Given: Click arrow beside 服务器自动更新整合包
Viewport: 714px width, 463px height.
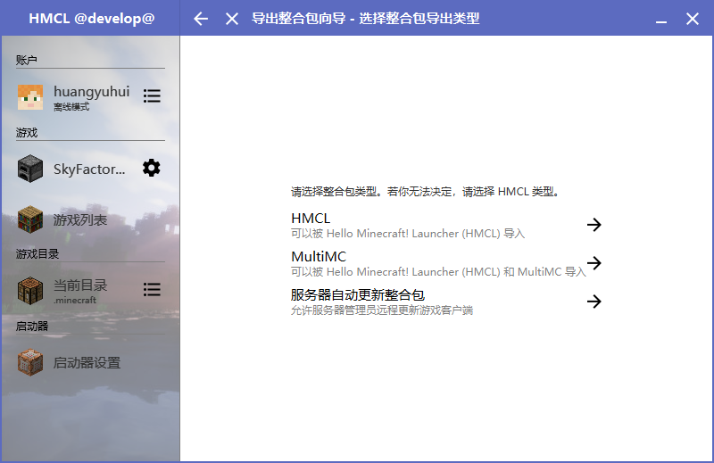Looking at the screenshot, I should (x=594, y=302).
